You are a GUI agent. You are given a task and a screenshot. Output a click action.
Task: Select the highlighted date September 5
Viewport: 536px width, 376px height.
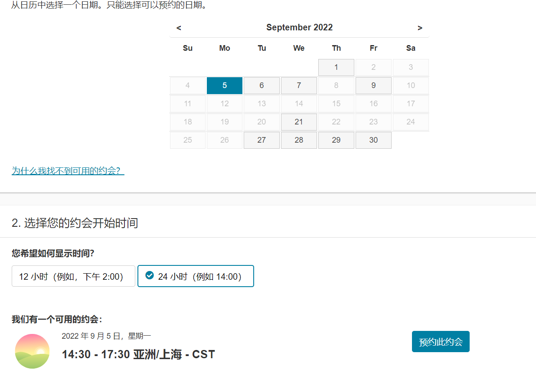225,85
